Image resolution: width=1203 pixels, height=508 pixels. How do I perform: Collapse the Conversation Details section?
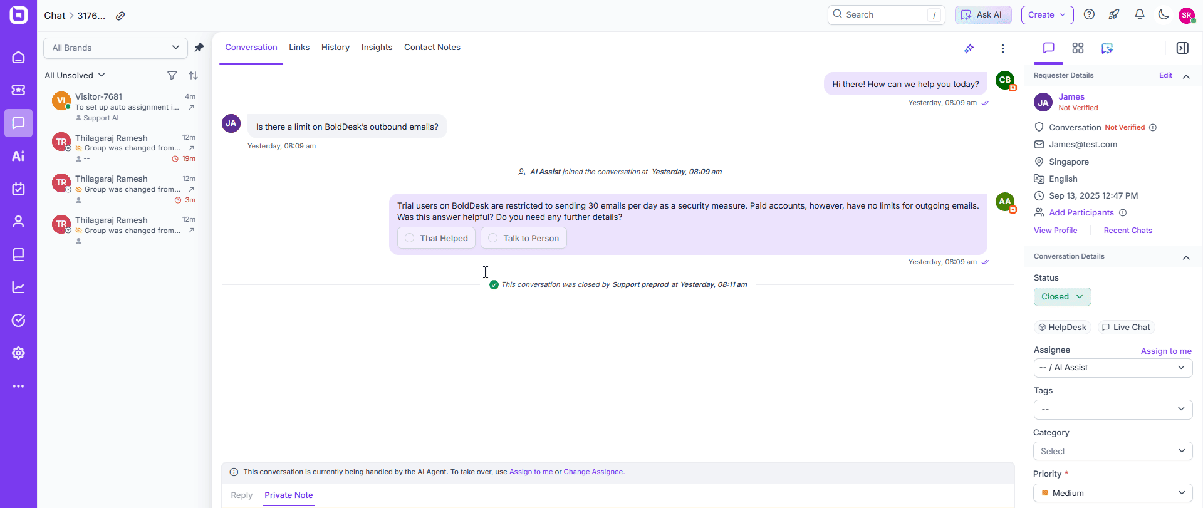click(x=1186, y=257)
